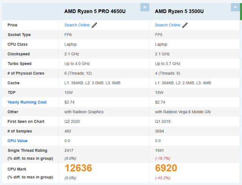Click the Up to 3.7 GHz turbo value
This screenshot has width=242, height=185.
pyautogui.click(x=168, y=64)
